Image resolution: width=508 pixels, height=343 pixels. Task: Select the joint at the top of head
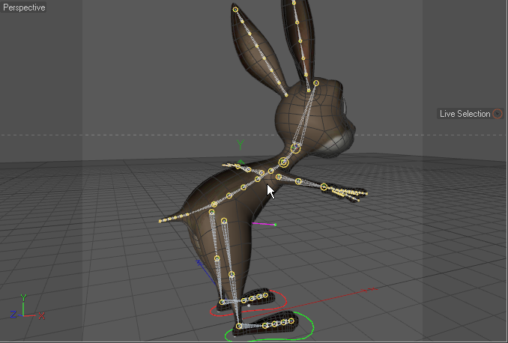[316, 83]
